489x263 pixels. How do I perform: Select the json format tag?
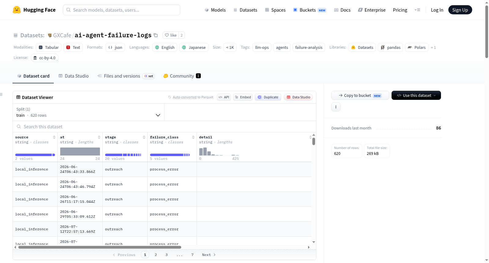point(115,47)
